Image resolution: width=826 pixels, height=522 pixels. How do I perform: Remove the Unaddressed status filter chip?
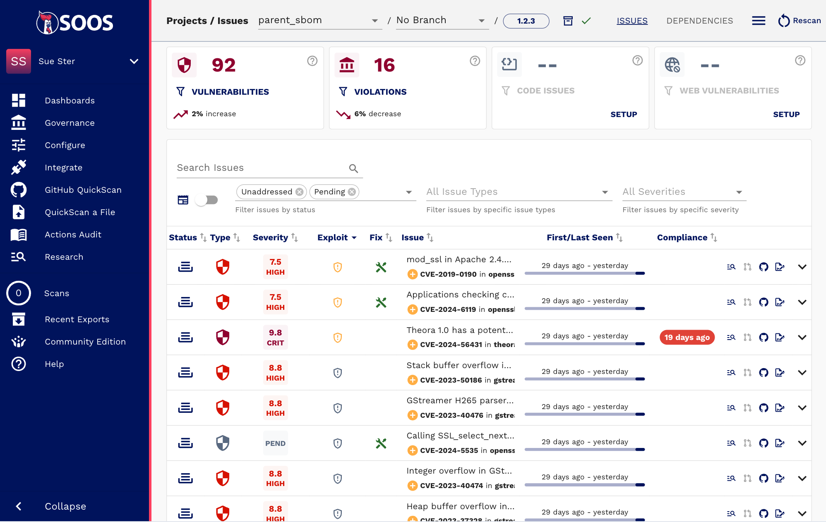click(x=300, y=192)
